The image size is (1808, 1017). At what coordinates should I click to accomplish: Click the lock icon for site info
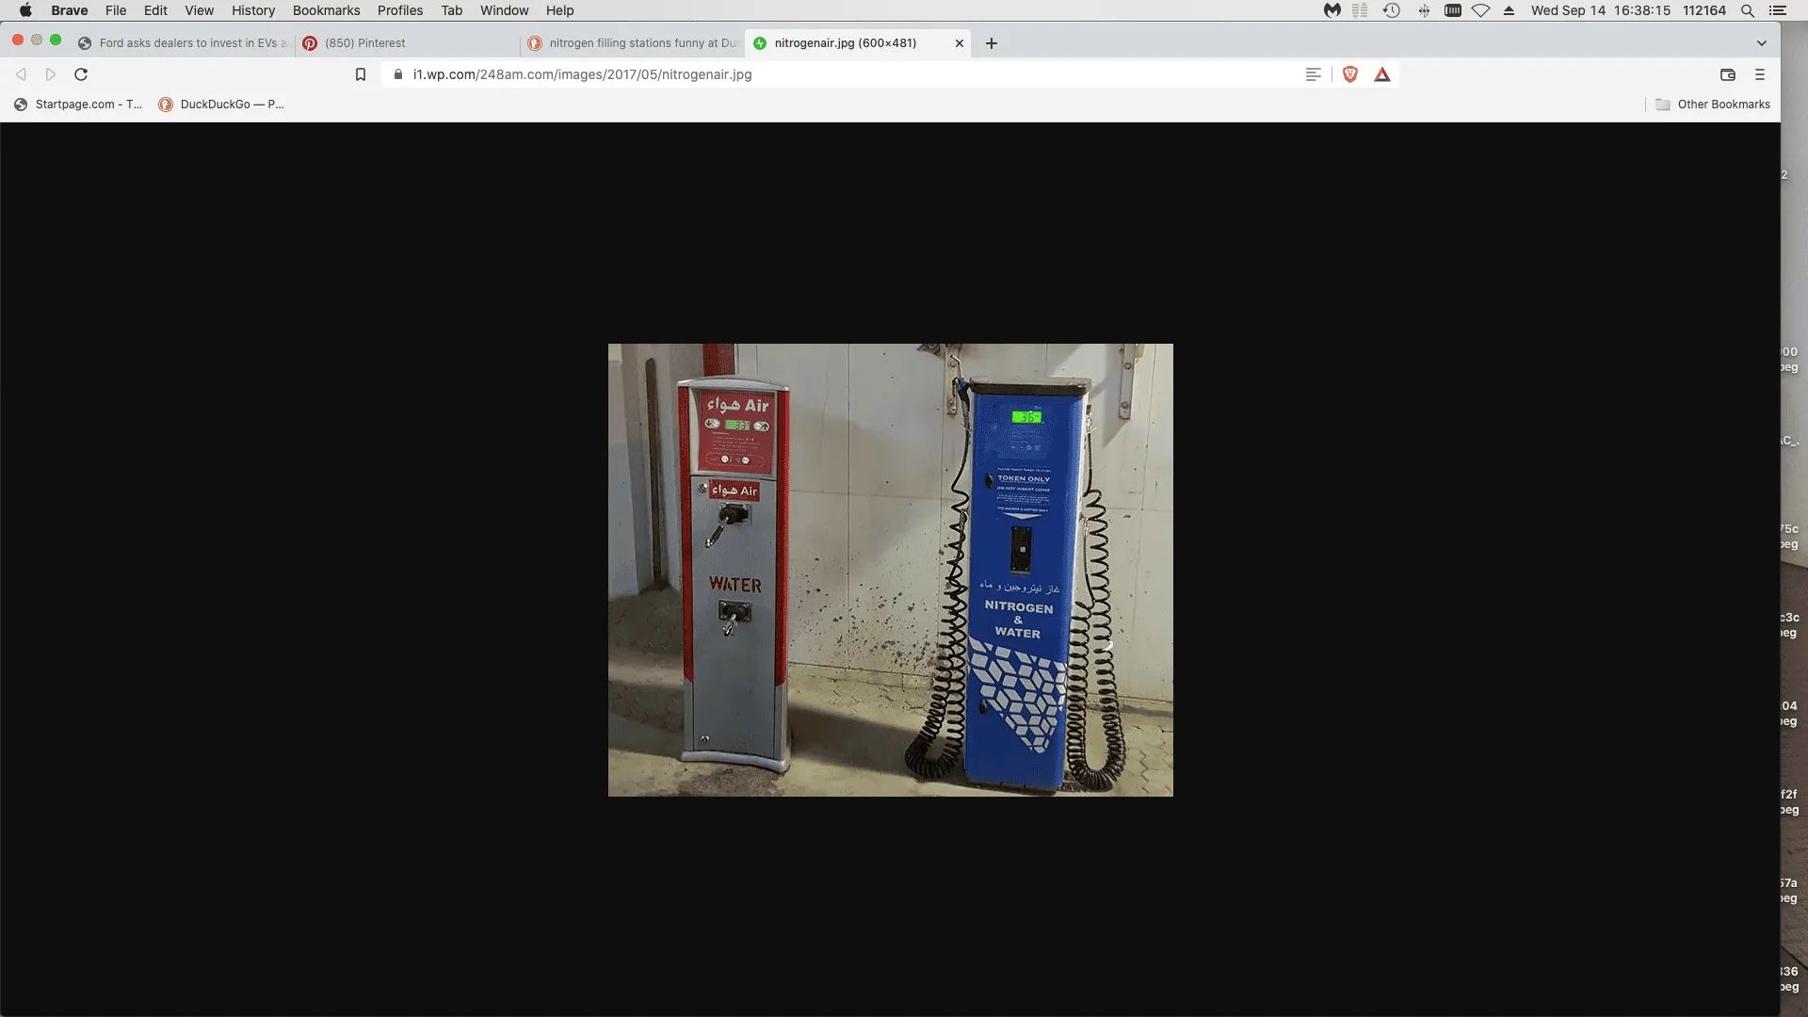[398, 74]
